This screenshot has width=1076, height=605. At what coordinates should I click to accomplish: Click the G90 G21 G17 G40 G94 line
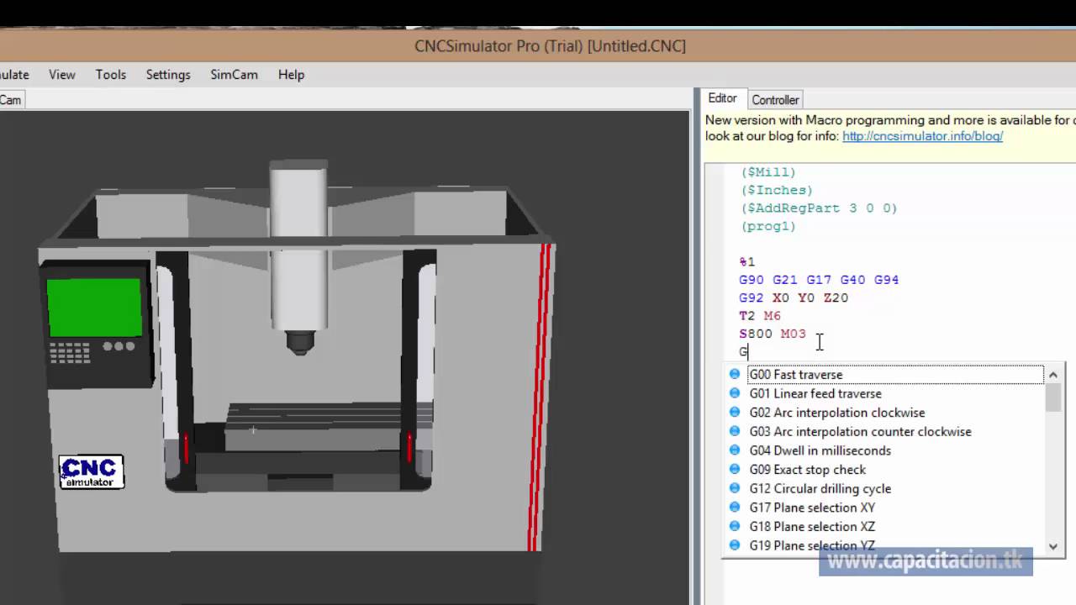(x=819, y=280)
